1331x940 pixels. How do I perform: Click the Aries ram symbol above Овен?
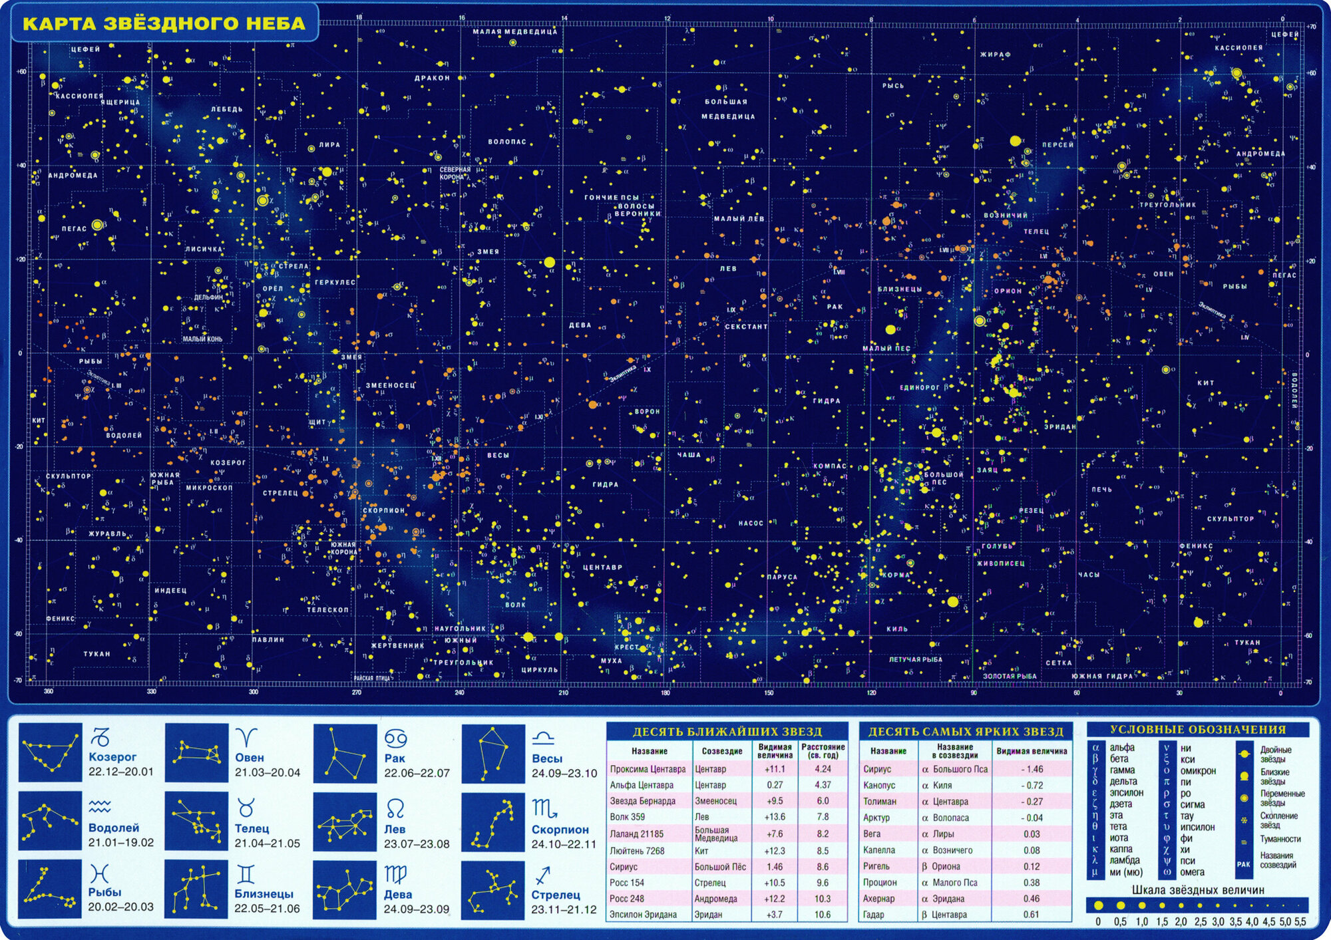pos(246,737)
